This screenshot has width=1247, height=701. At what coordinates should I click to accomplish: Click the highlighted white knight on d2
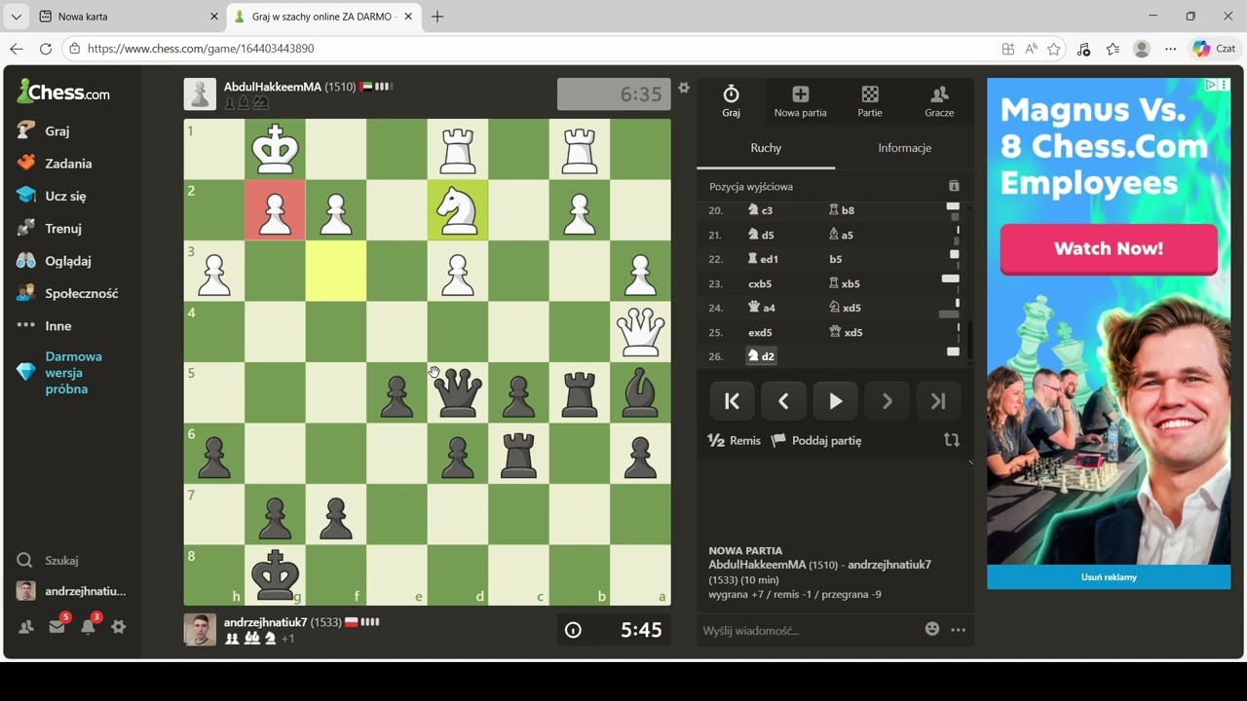pos(458,210)
